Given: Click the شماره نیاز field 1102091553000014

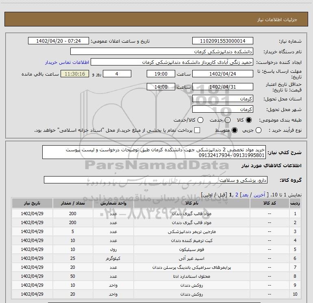Looking at the screenshot, I should point(223,41).
